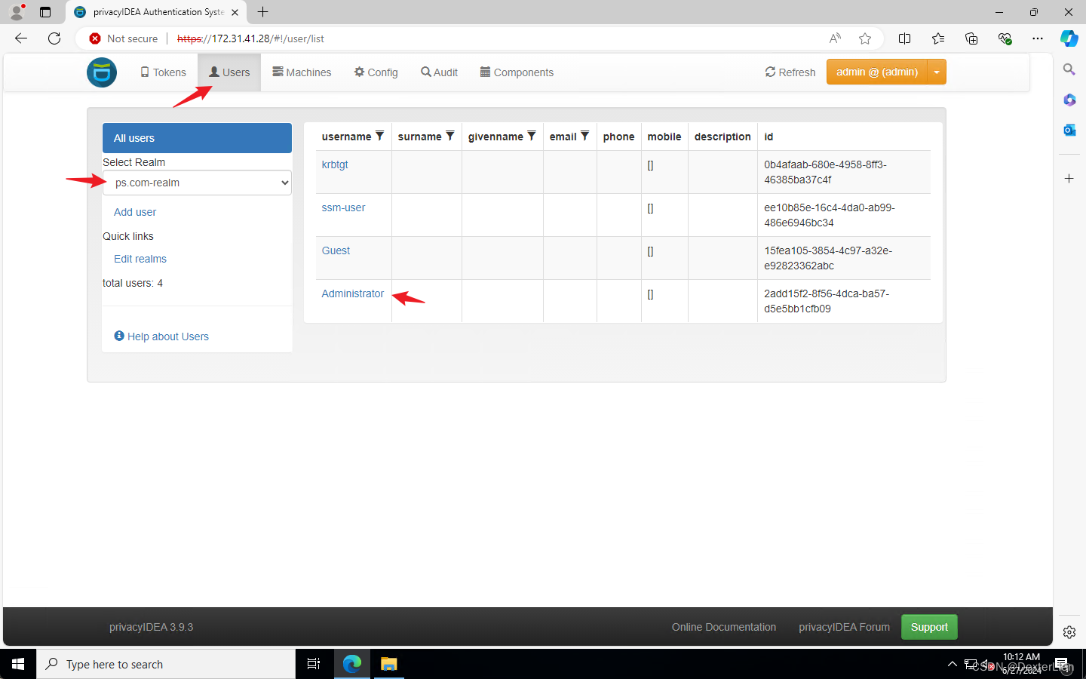Go to Components menu
Image resolution: width=1086 pixels, height=679 pixels.
(x=517, y=72)
